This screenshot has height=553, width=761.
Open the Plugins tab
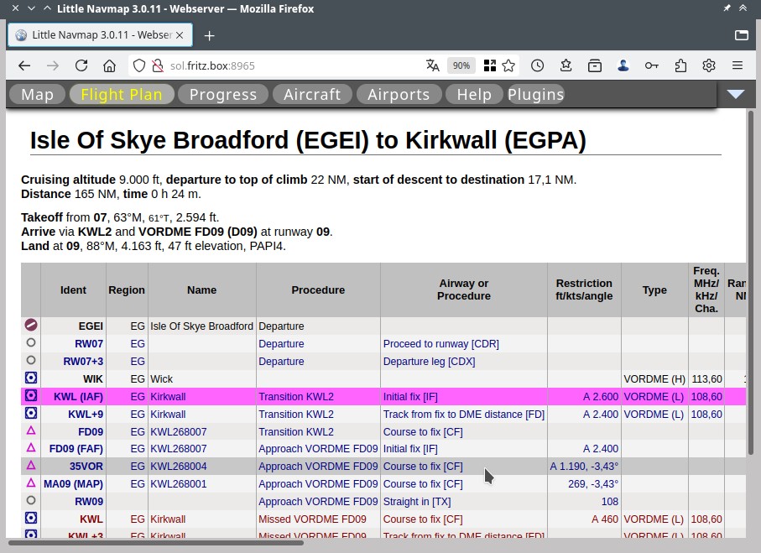coord(536,94)
